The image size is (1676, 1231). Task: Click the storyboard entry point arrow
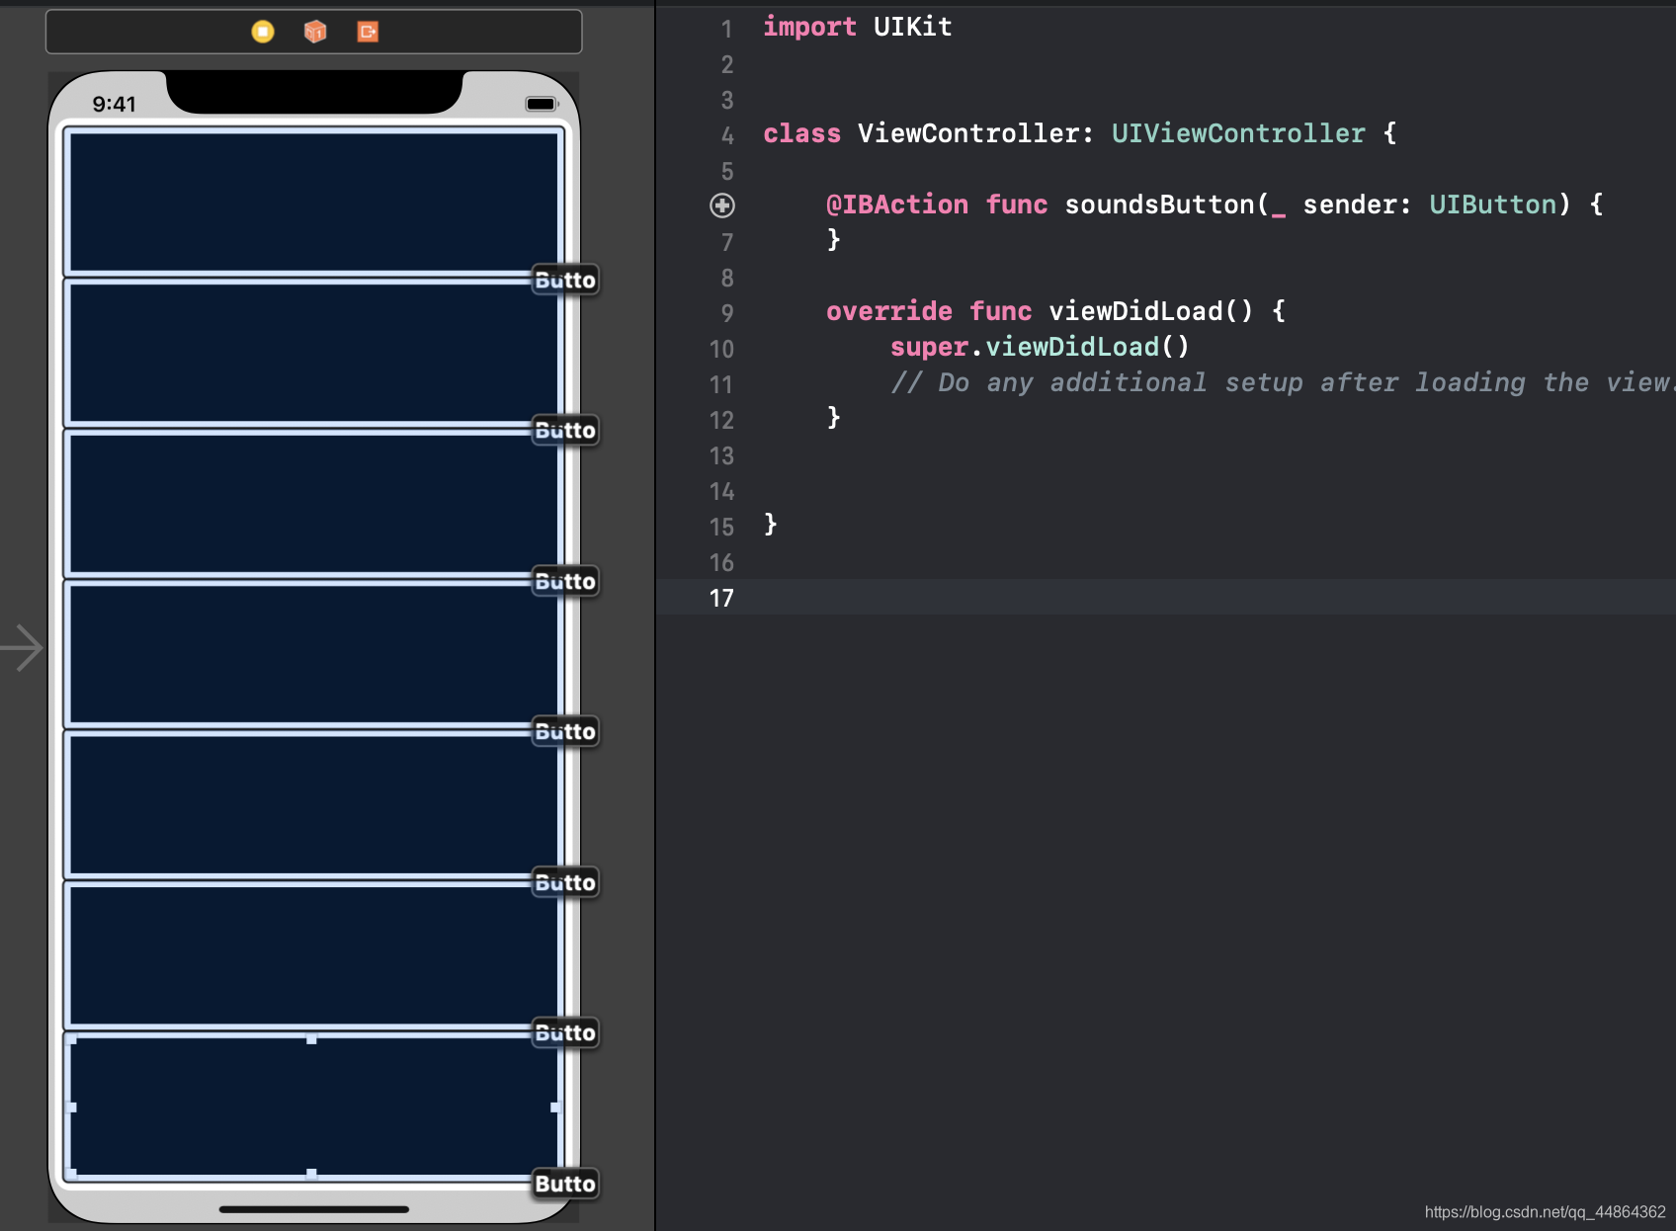point(22,648)
